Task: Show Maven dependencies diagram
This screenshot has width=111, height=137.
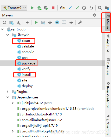Action: click(64, 22)
